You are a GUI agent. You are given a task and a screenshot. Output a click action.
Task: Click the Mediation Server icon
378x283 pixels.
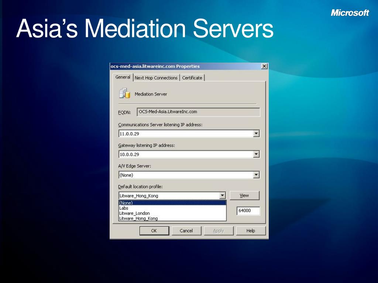coord(124,93)
